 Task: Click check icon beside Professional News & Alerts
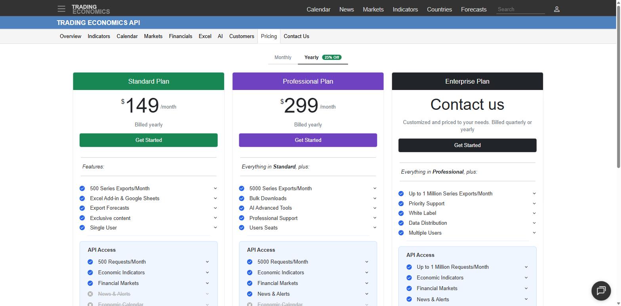(x=250, y=294)
